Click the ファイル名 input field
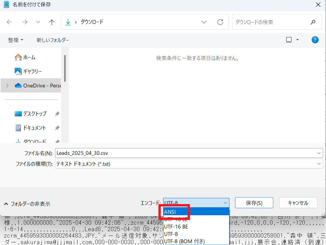 [x=186, y=153]
